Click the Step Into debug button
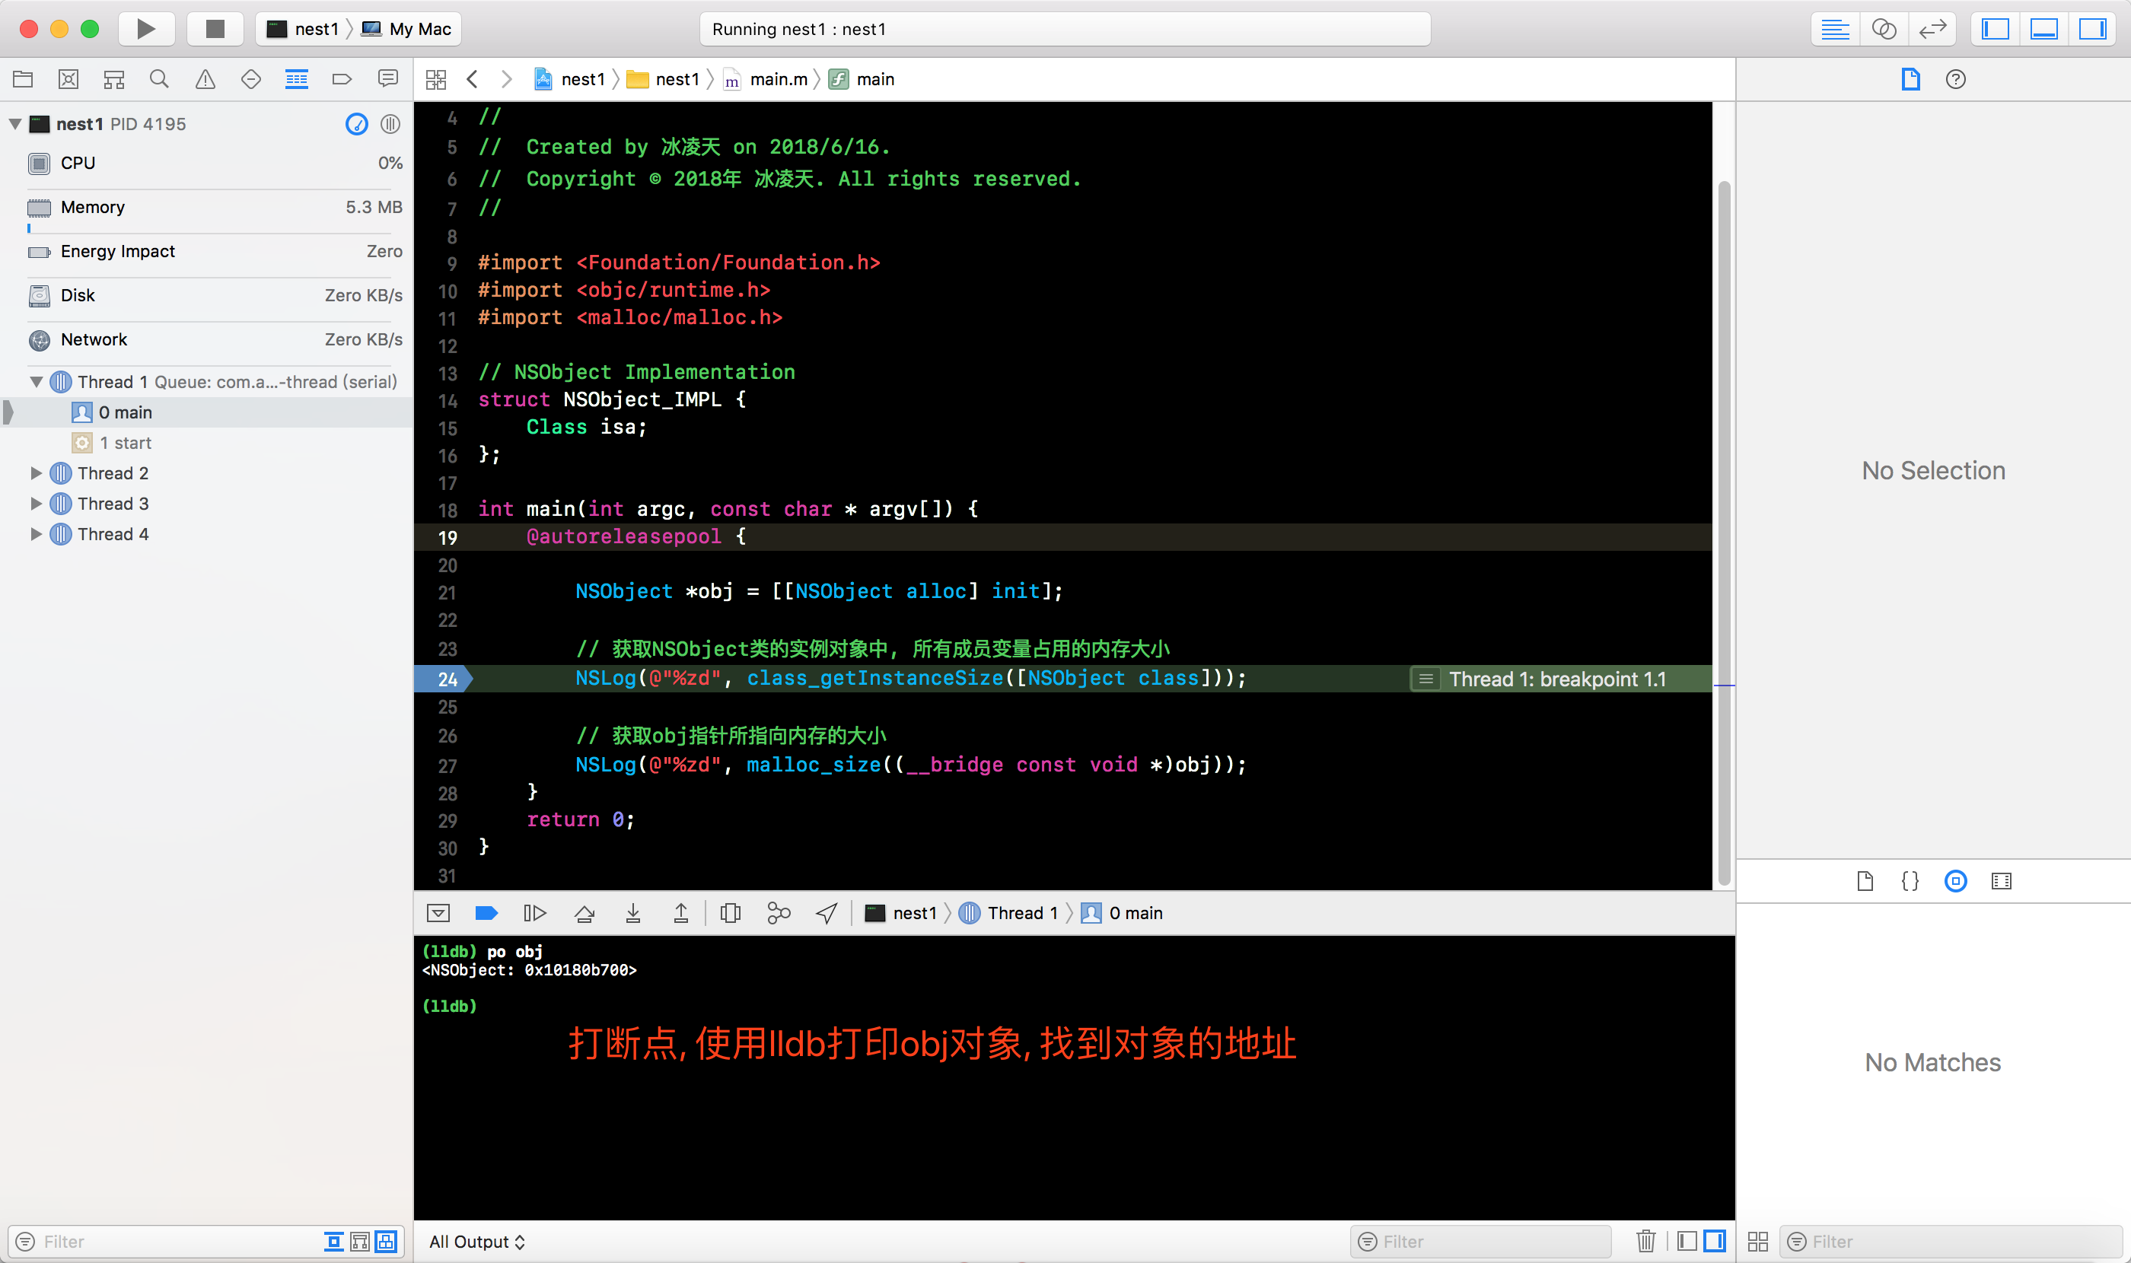The width and height of the screenshot is (2131, 1263). pyautogui.click(x=632, y=913)
